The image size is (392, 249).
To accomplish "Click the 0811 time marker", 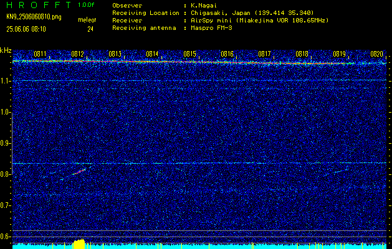I will point(40,54).
